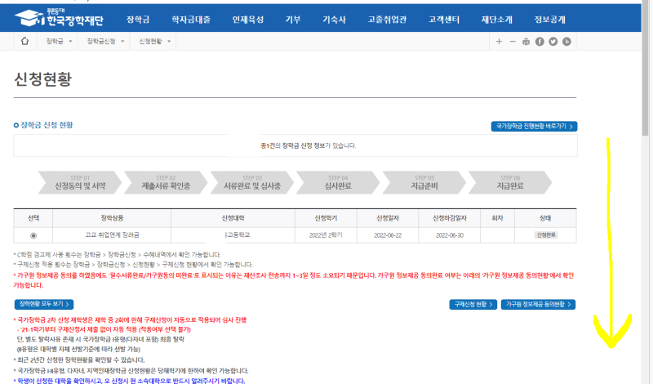Select the 고교 취업연계 장려금 radio button
653x384 pixels.
pos(33,235)
